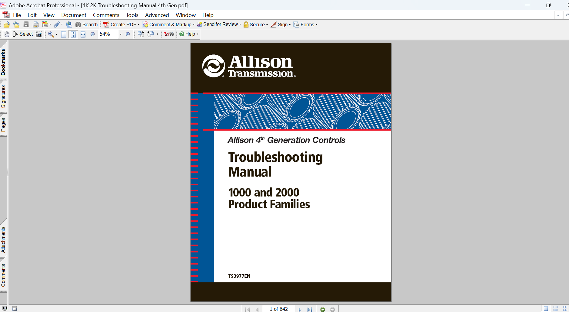Open the Comments side tab

point(3,275)
